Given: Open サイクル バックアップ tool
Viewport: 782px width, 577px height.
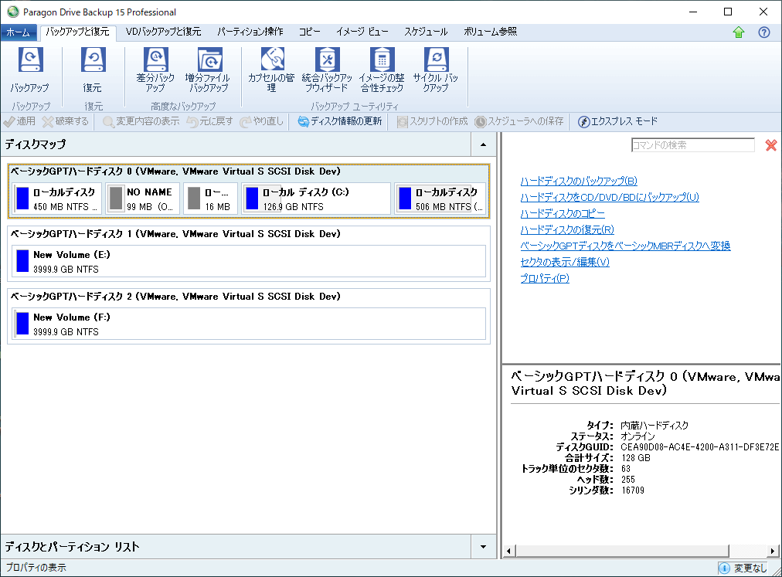Looking at the screenshot, I should pyautogui.click(x=436, y=70).
